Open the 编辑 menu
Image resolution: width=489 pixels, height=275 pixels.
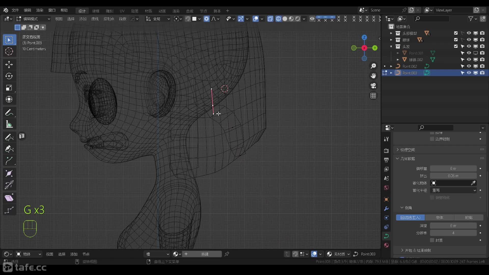point(28,10)
